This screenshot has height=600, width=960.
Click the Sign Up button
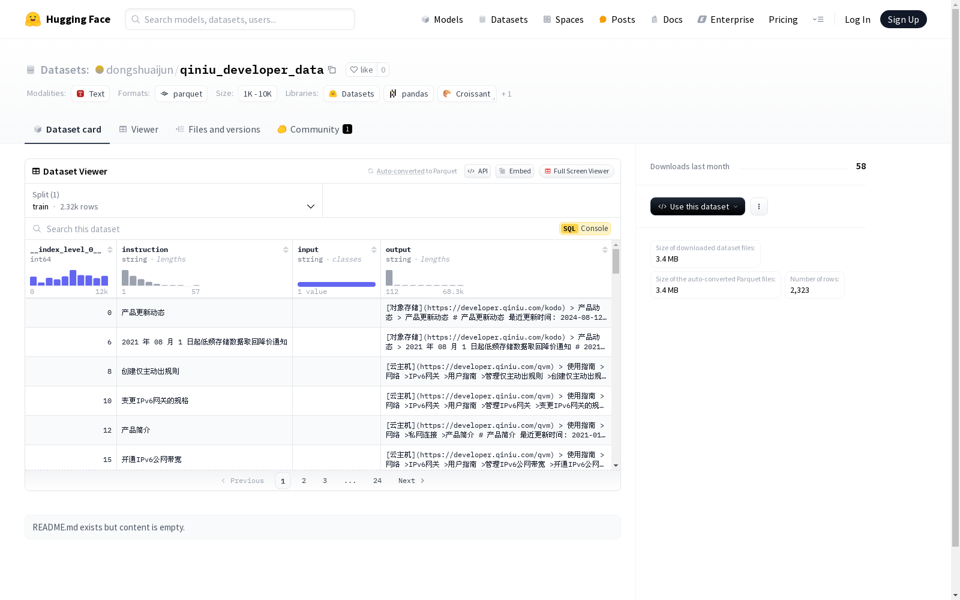point(903,19)
